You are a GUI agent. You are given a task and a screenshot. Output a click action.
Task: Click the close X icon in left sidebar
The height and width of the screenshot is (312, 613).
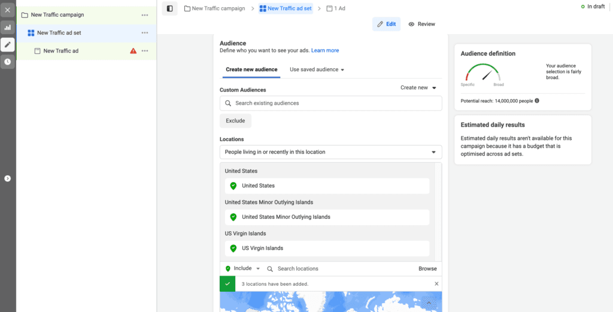point(7,10)
